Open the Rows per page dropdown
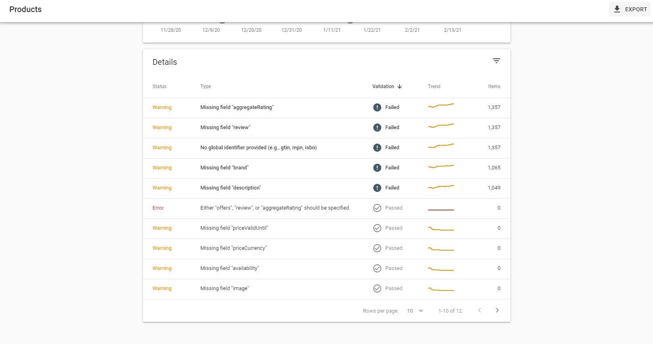This screenshot has width=653, height=344. 415,311
